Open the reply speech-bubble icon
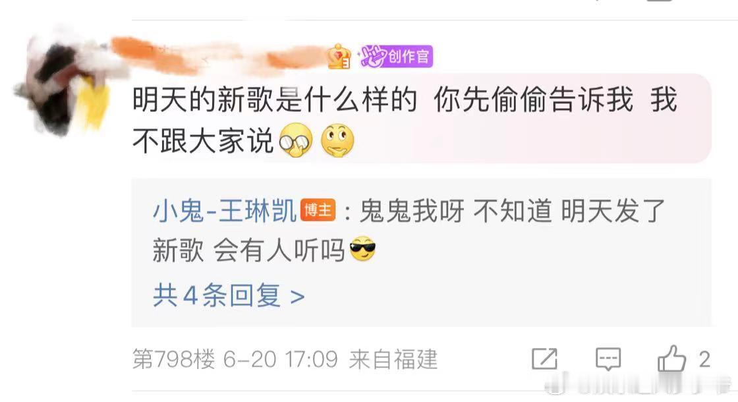This screenshot has height=402, width=738. [608, 359]
